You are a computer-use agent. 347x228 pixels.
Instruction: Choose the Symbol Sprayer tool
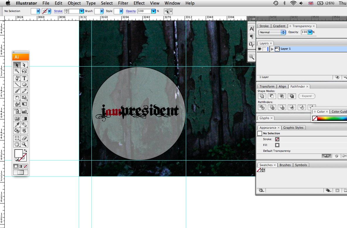pyautogui.click(x=17, y=111)
